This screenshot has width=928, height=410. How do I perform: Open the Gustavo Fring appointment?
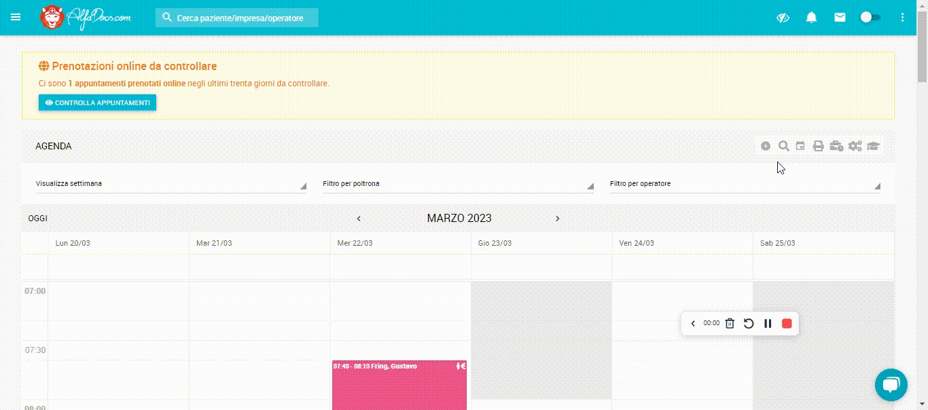click(x=399, y=385)
